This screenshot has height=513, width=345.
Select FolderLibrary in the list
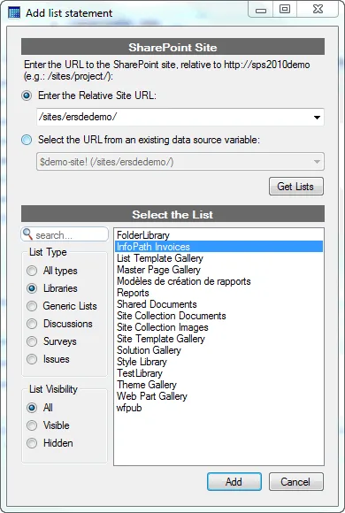[x=218, y=235]
